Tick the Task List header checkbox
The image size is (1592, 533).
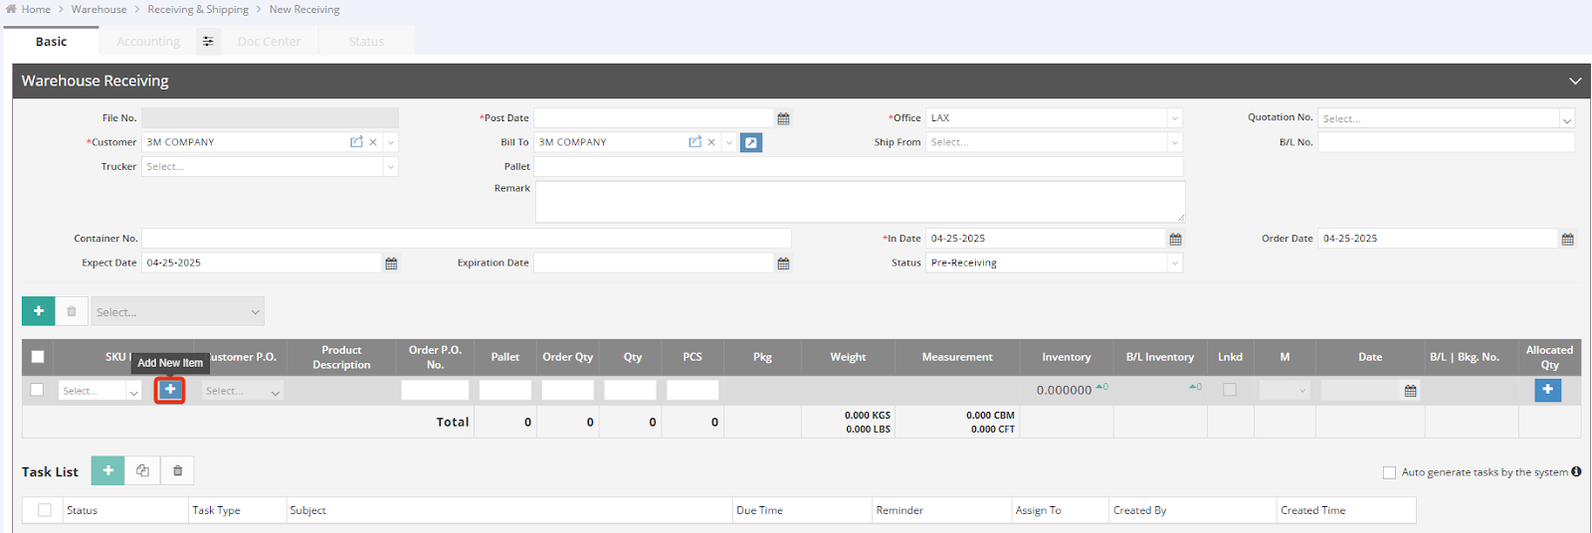coord(45,510)
